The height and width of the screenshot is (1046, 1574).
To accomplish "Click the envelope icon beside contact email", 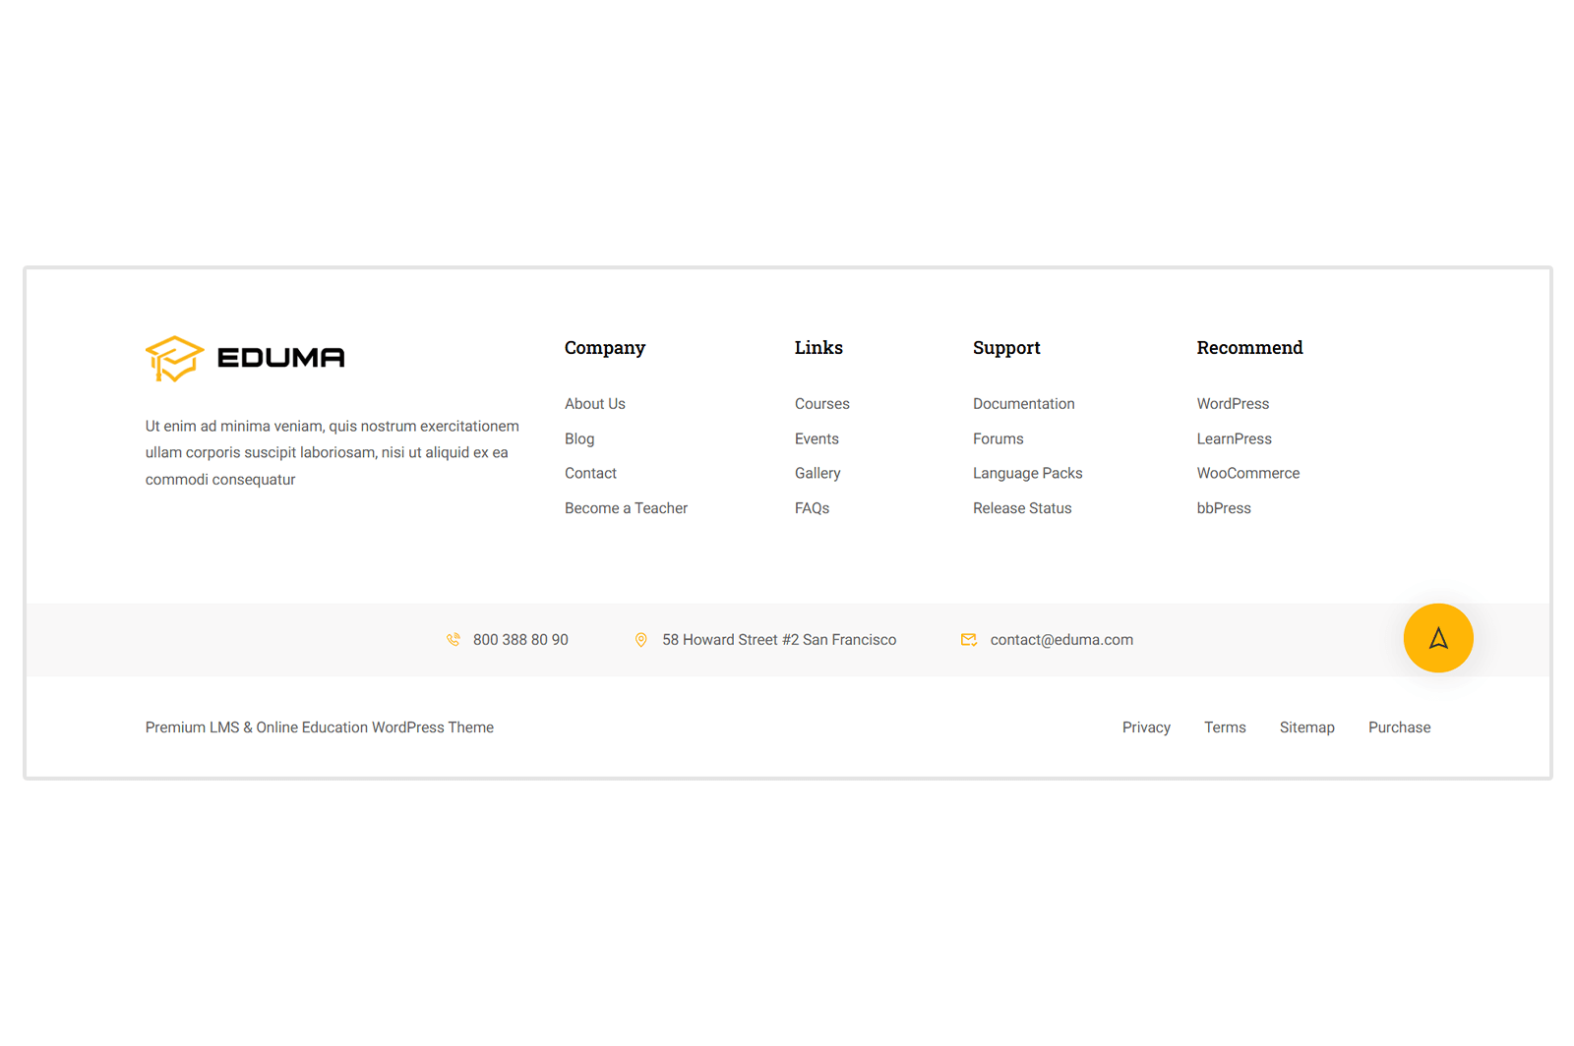I will [969, 640].
